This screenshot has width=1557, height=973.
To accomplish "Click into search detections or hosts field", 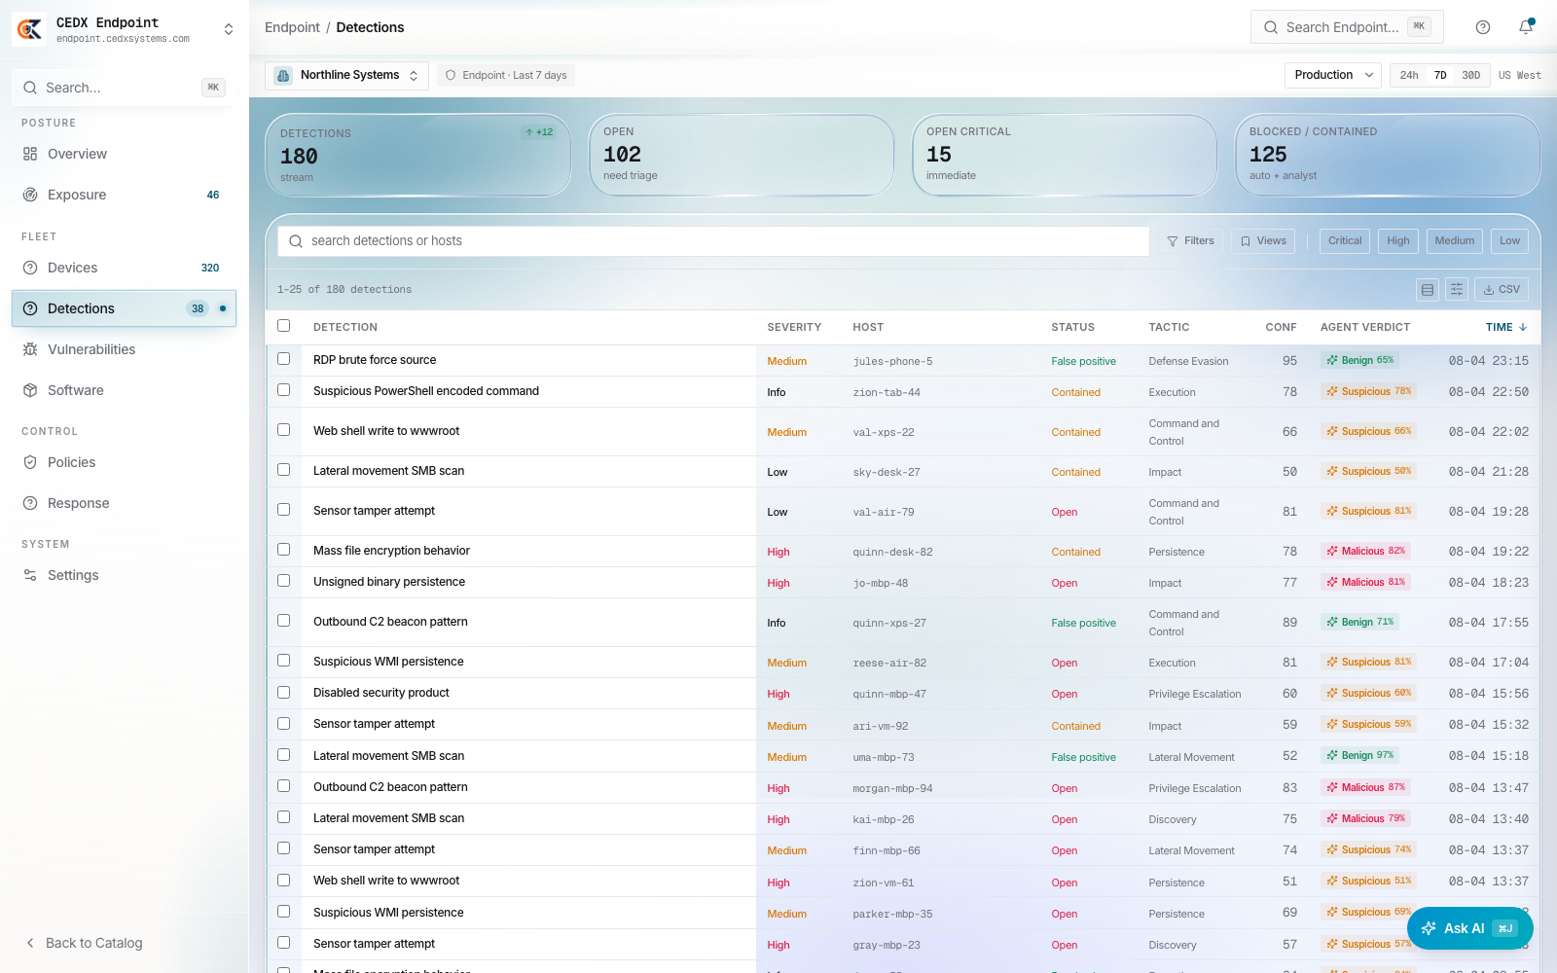I will coord(713,241).
